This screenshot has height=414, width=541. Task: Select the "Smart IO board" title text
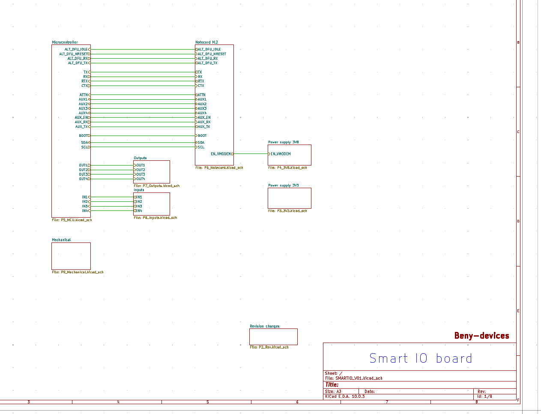[421, 358]
